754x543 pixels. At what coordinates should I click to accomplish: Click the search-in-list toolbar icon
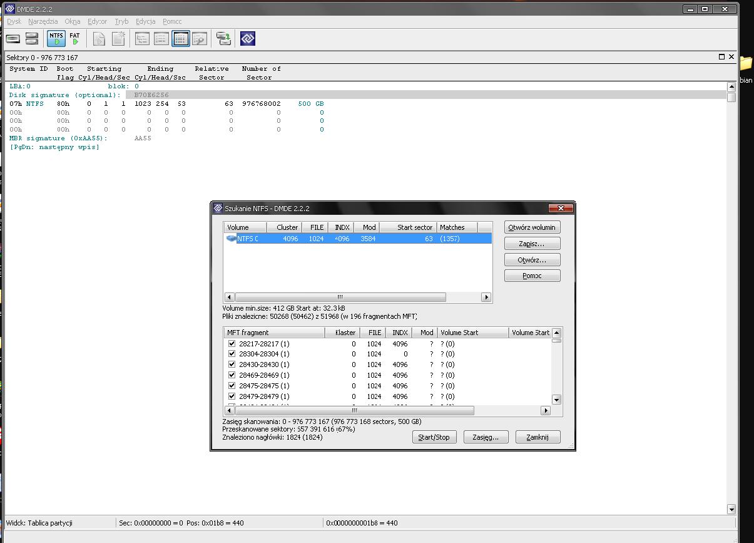[x=200, y=39]
